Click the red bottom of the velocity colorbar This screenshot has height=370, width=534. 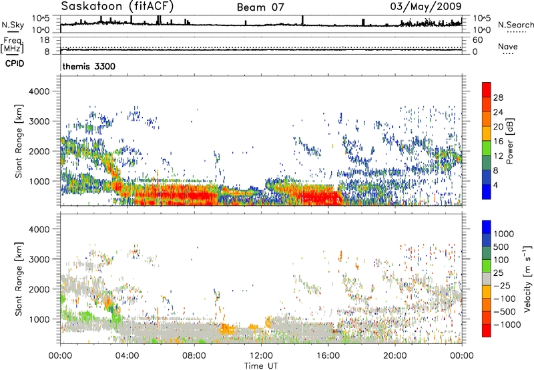[487, 331]
